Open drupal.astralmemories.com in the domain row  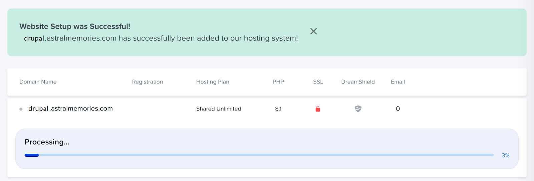[70, 108]
